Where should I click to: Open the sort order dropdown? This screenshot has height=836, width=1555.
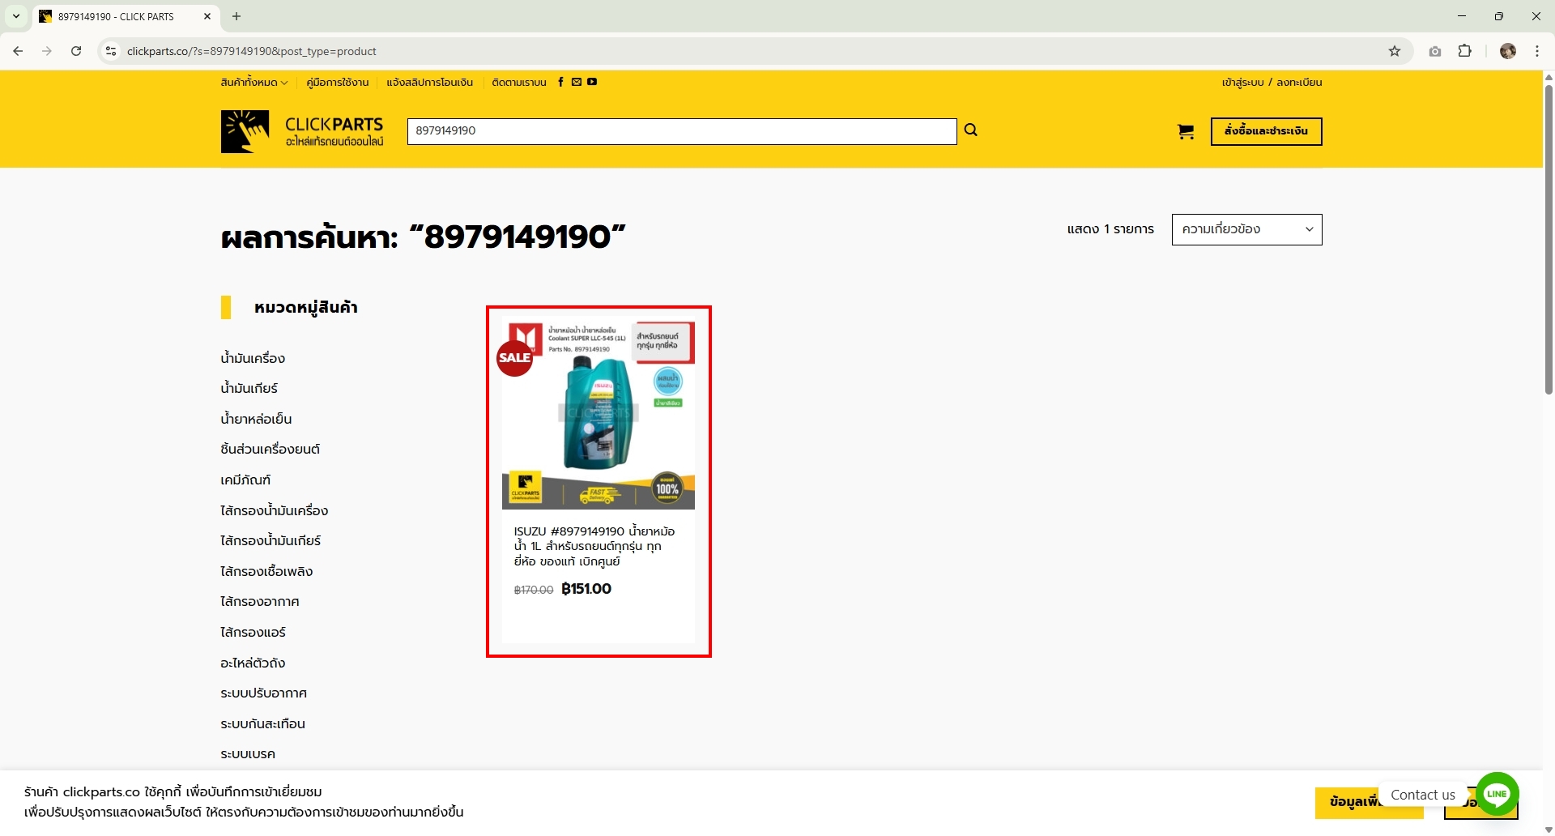click(1246, 229)
